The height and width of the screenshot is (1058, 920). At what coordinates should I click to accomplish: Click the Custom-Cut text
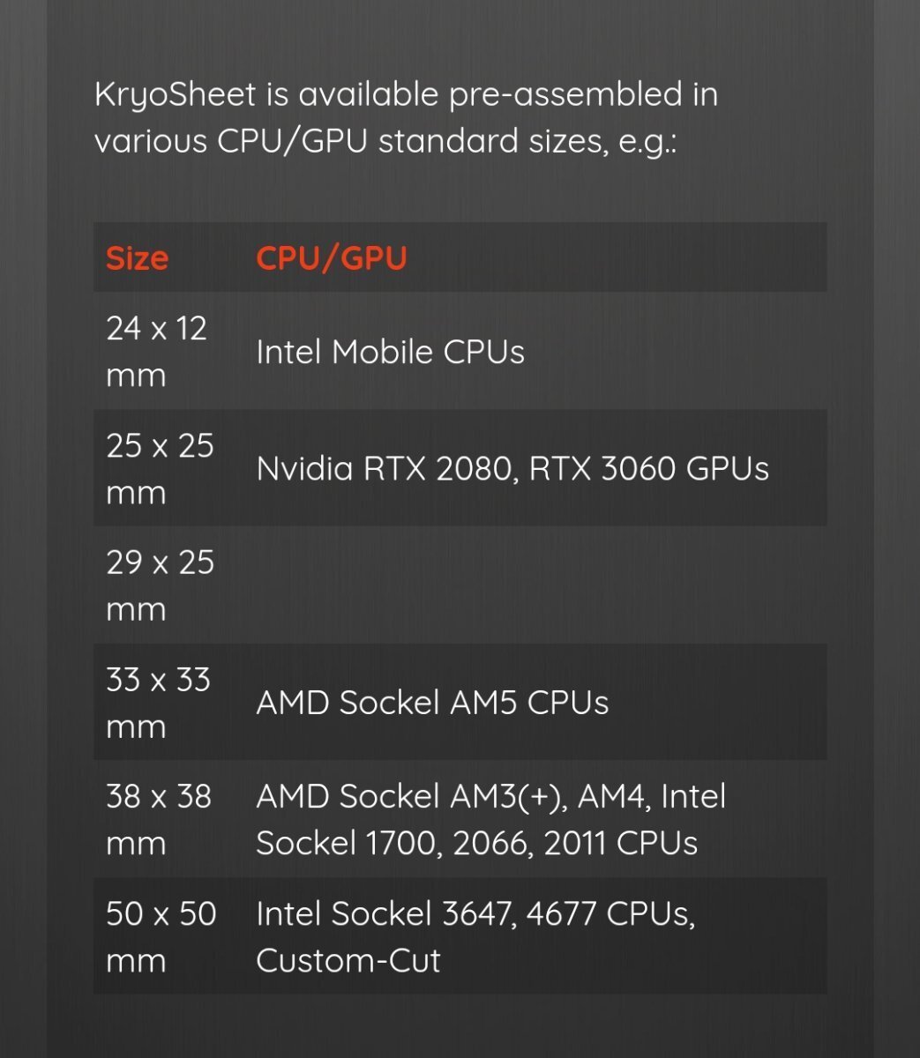coord(348,960)
